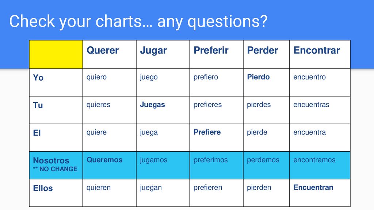Click the bold word Encuentran

[x=313, y=187]
